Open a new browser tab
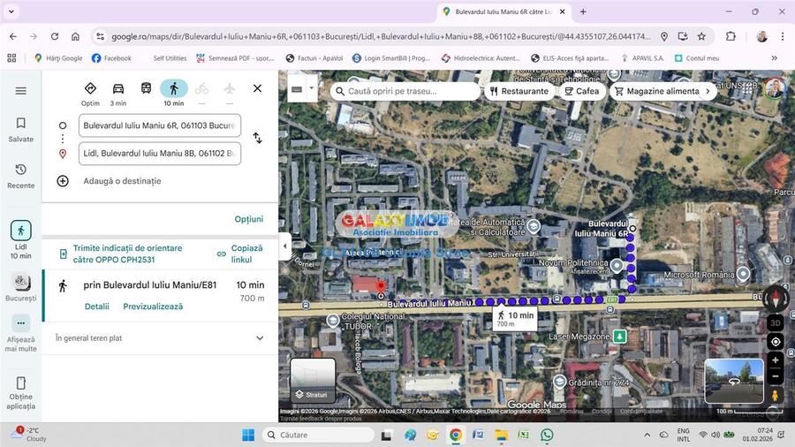This screenshot has width=795, height=447. coord(583,11)
